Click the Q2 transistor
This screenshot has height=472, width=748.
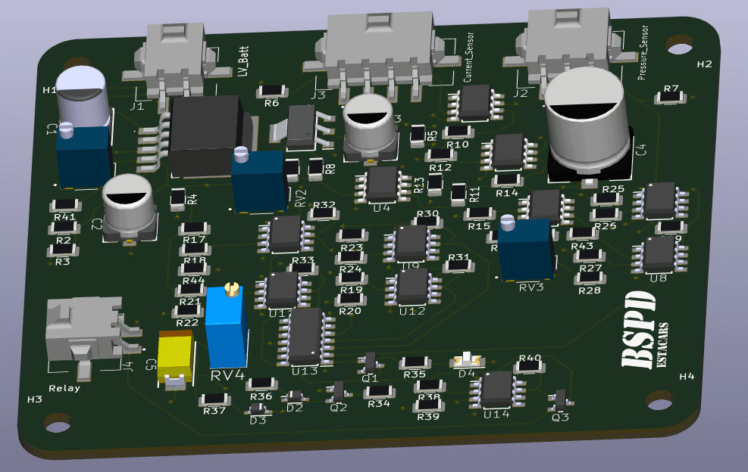coord(339,392)
